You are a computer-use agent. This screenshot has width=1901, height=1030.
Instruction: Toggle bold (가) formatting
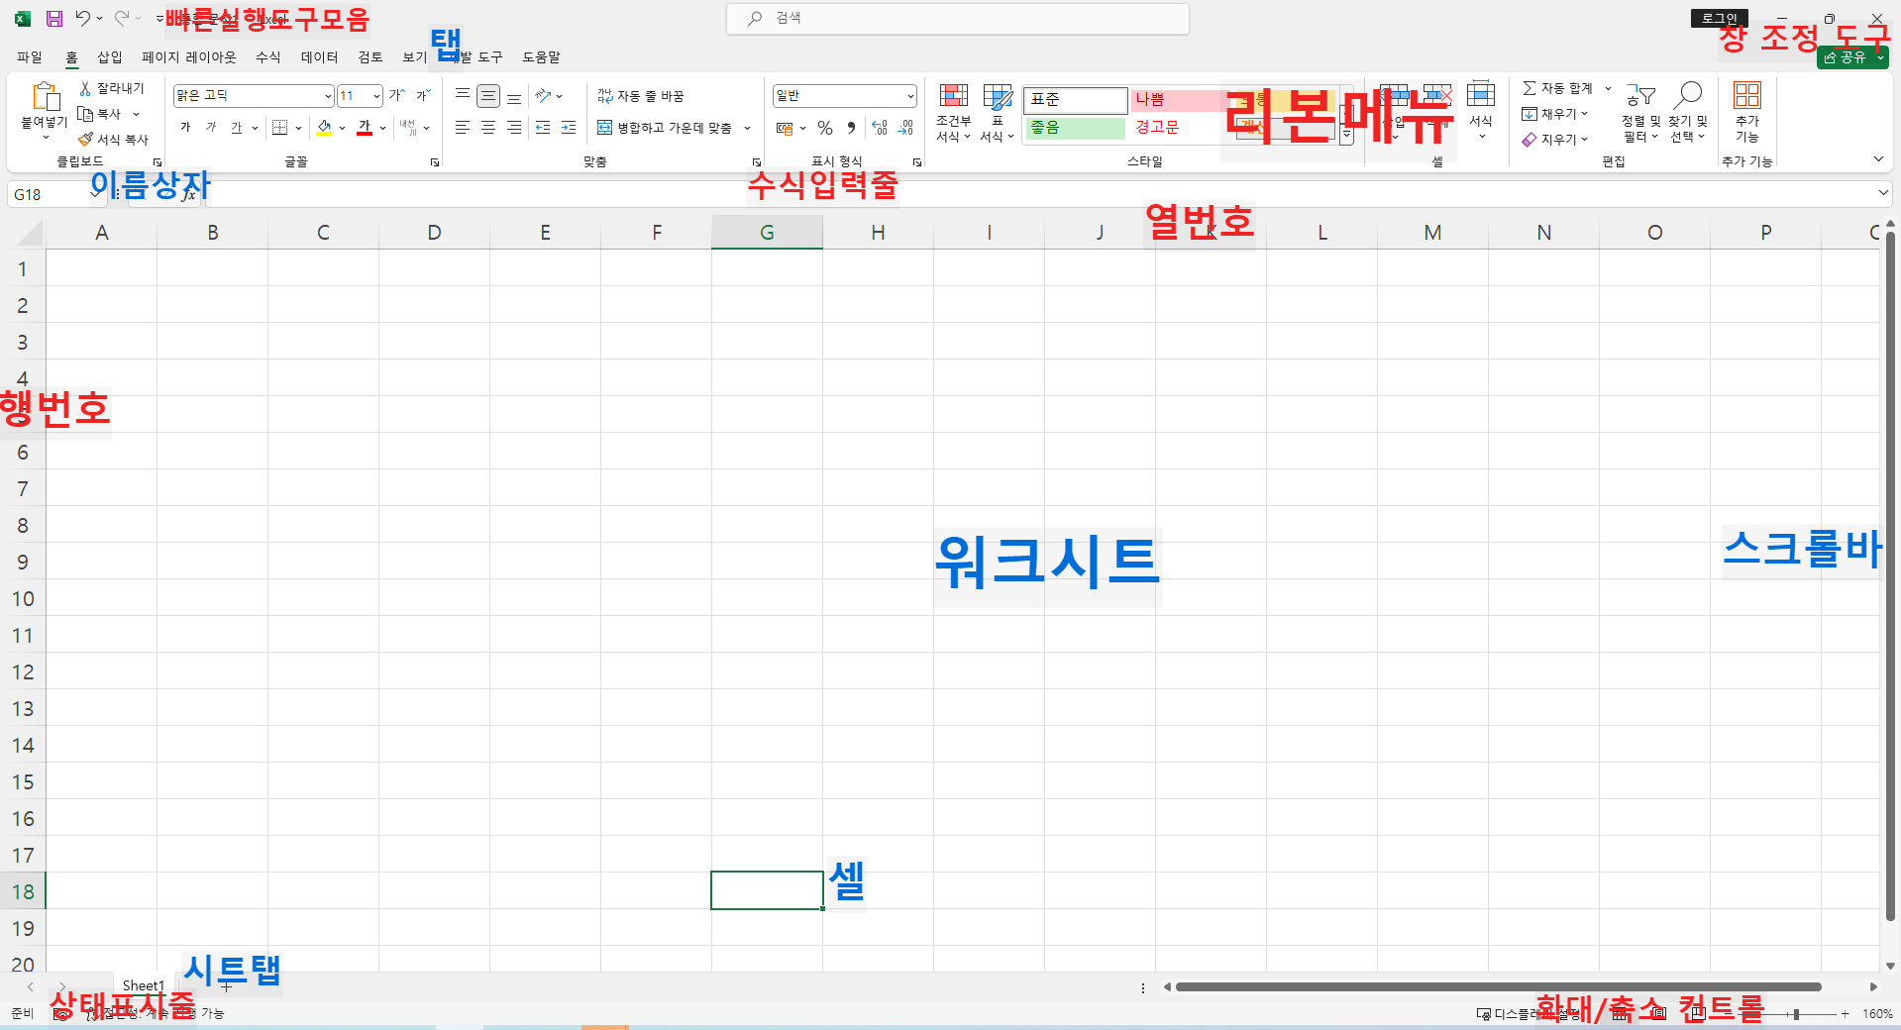point(185,128)
